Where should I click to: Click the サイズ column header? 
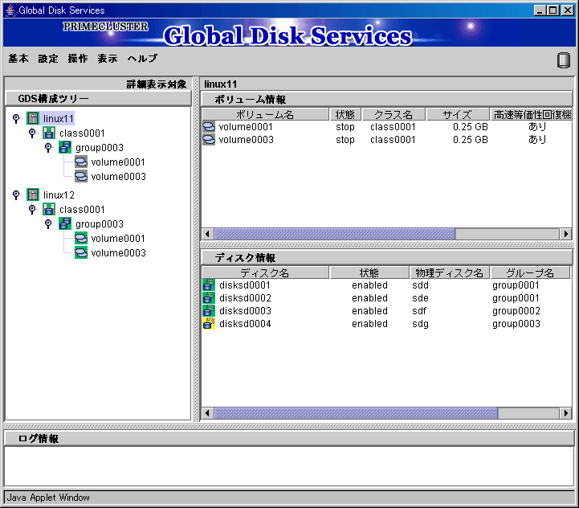[458, 115]
